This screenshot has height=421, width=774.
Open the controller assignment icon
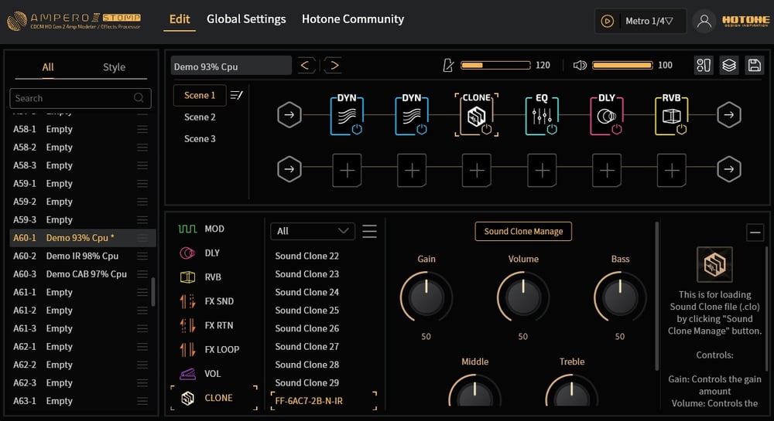pyautogui.click(x=704, y=65)
